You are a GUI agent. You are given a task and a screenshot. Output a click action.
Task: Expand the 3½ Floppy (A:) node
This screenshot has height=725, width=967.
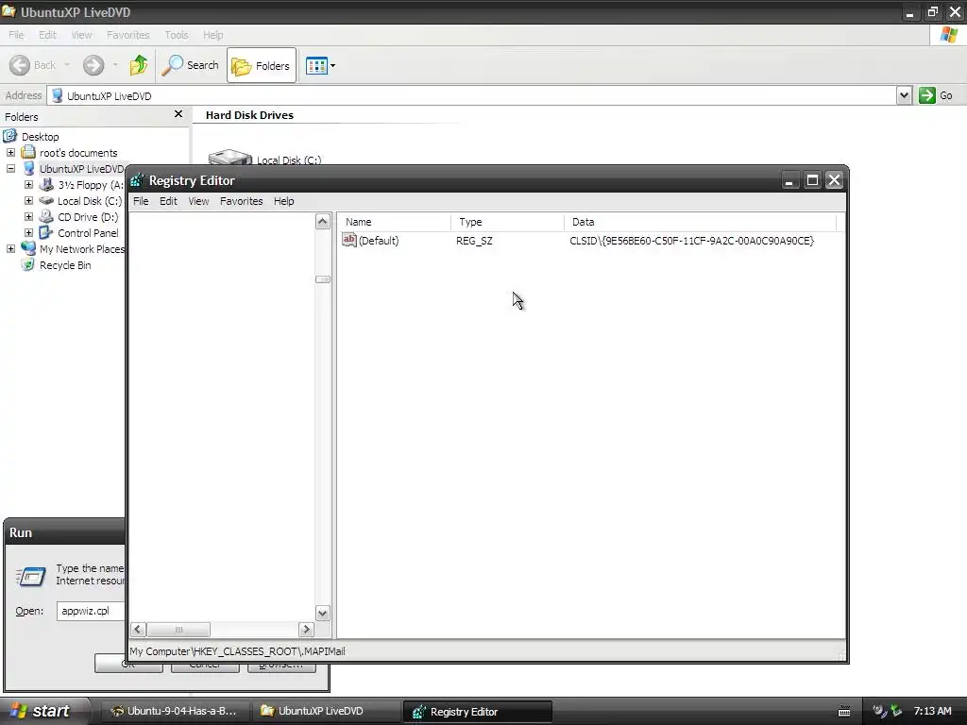[28, 184]
